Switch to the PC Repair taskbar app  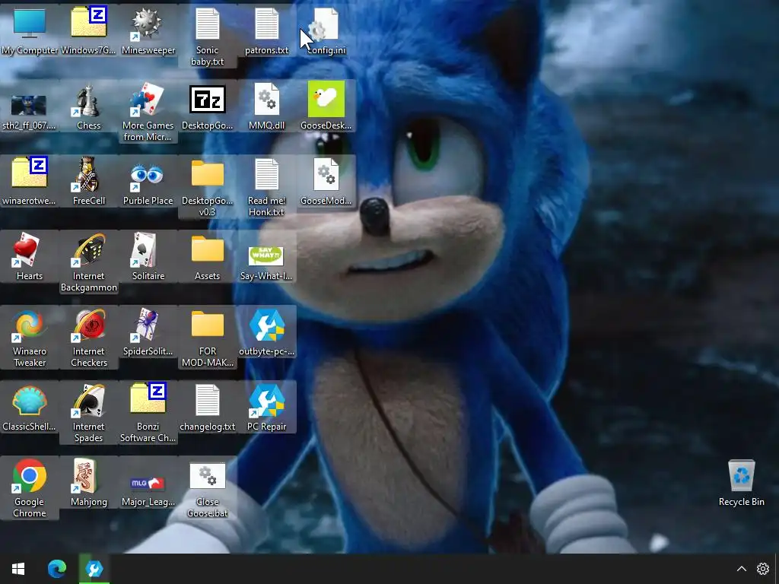(x=94, y=569)
